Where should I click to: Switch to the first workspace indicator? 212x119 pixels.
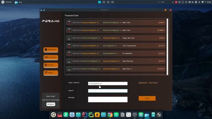point(99,2)
